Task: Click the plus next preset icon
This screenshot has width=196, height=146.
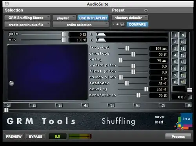Action: [x=117, y=24]
